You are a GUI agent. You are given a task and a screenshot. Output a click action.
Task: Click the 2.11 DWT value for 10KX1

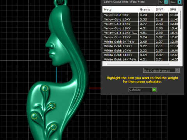[159, 46]
